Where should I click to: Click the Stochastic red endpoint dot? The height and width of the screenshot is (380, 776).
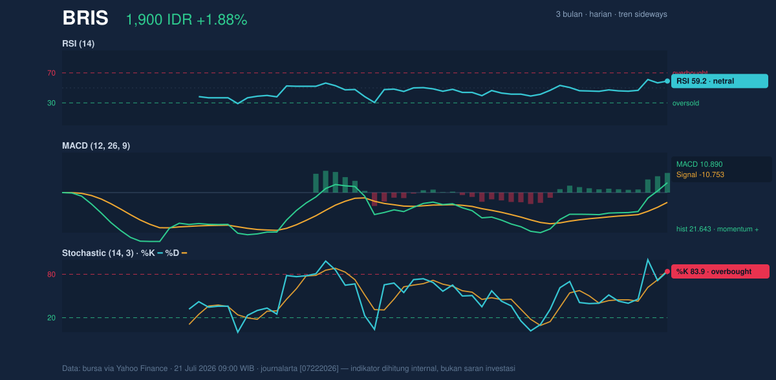coord(667,271)
